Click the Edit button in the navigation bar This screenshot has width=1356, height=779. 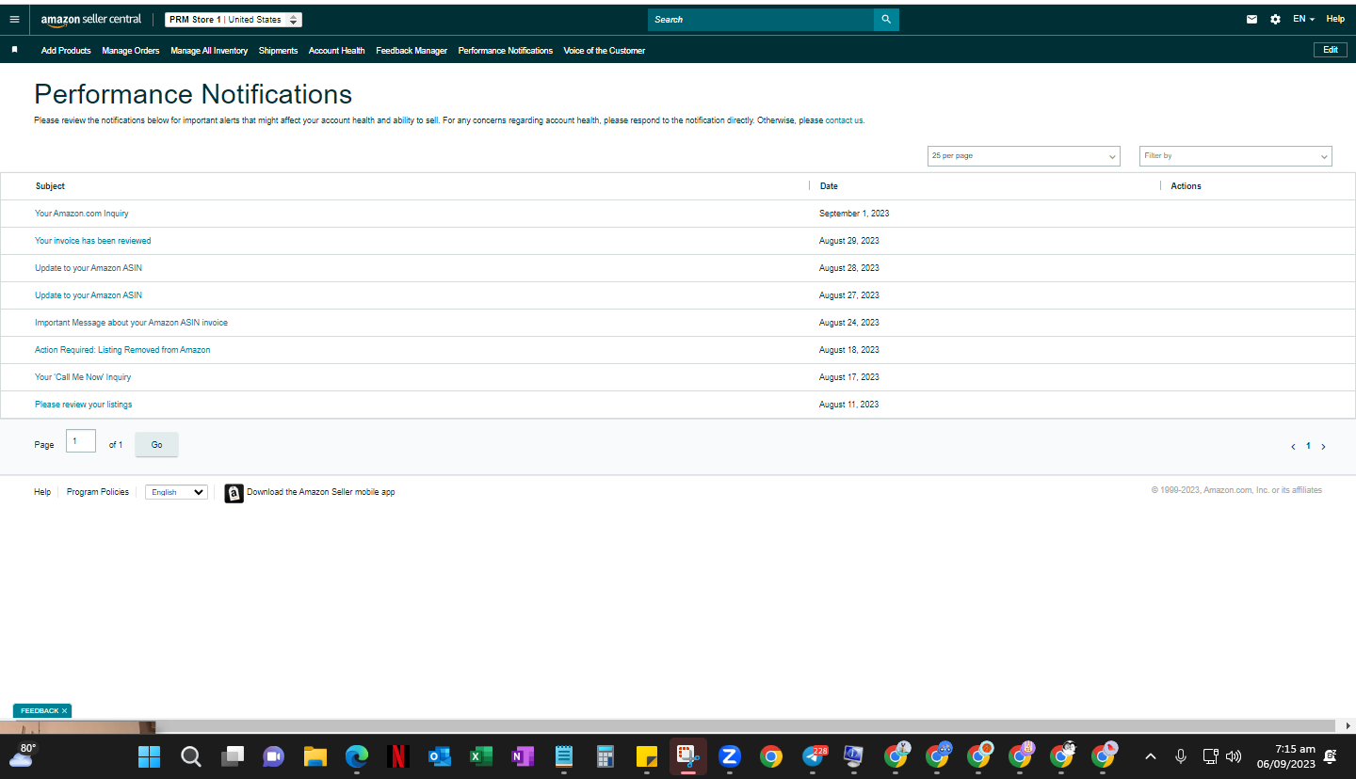(x=1330, y=50)
